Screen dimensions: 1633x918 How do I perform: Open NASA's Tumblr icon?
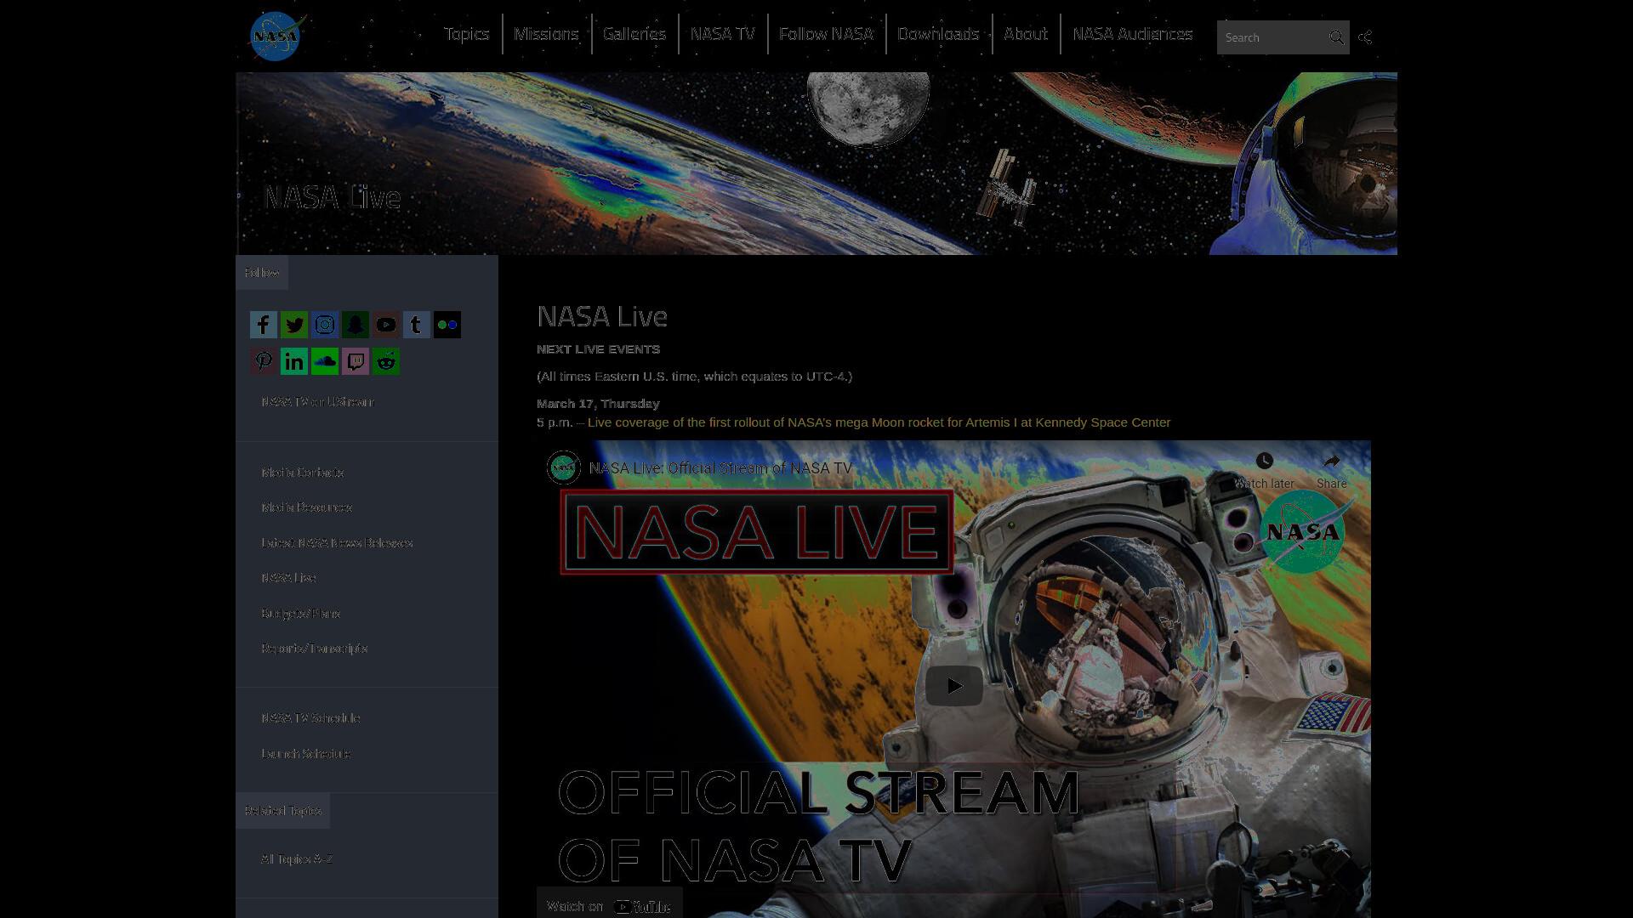coord(417,325)
